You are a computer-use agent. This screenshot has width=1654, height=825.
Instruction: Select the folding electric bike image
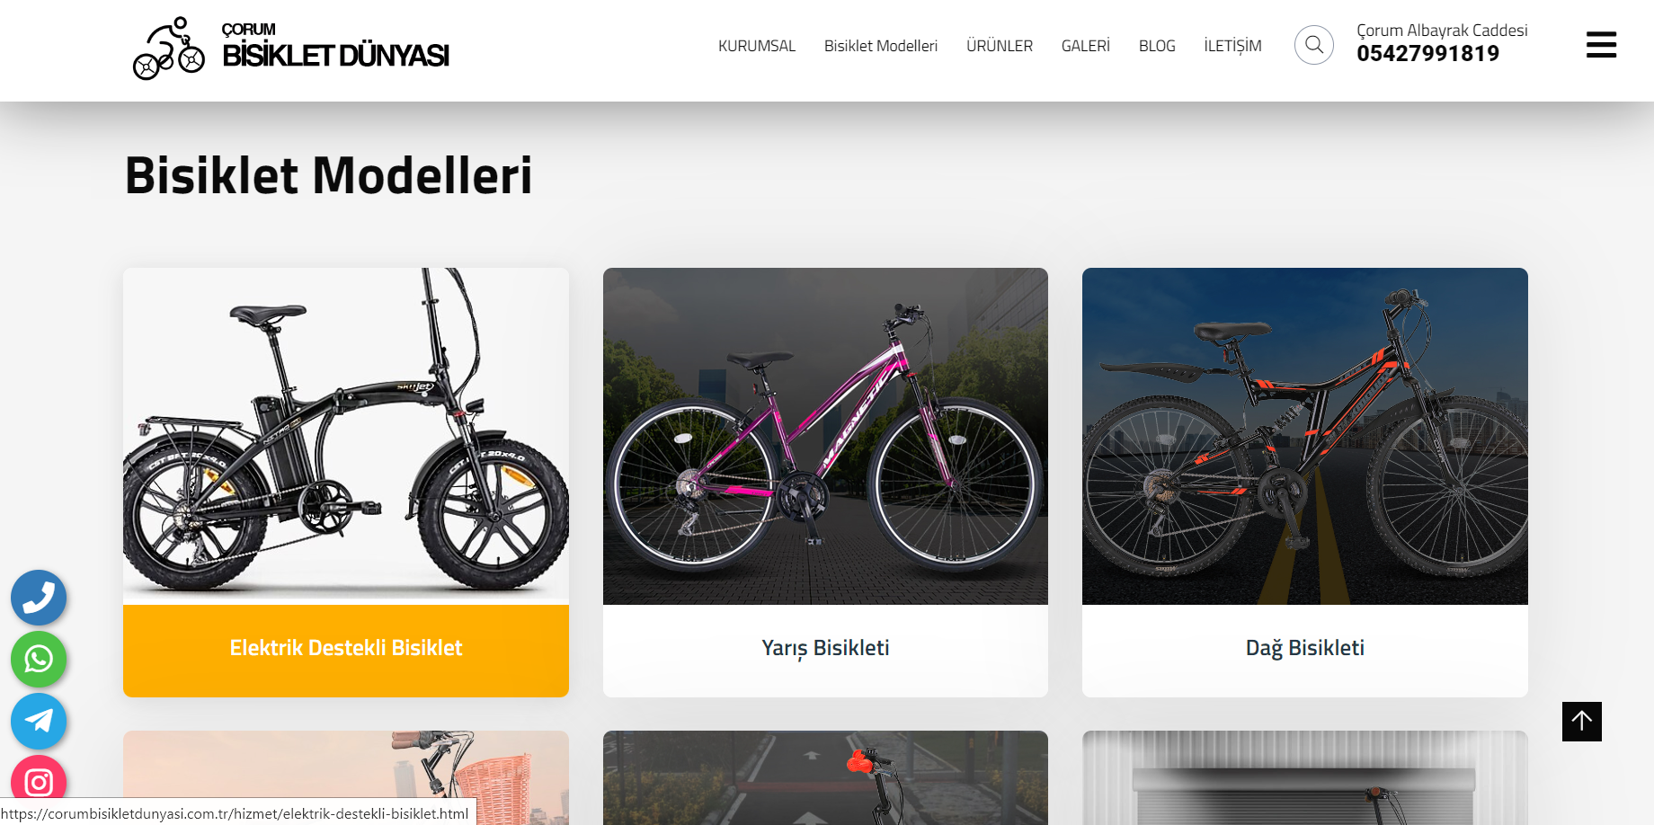[346, 436]
